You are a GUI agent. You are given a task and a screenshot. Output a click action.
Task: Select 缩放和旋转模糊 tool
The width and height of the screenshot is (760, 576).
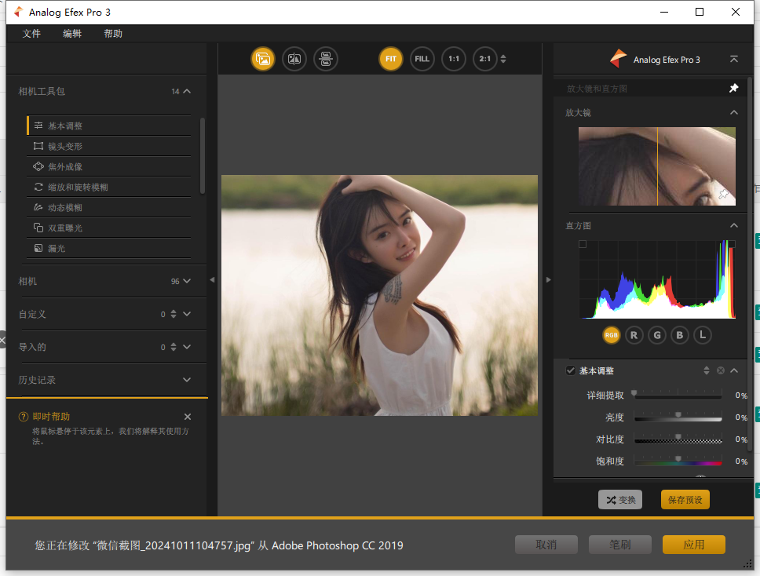[x=108, y=187]
